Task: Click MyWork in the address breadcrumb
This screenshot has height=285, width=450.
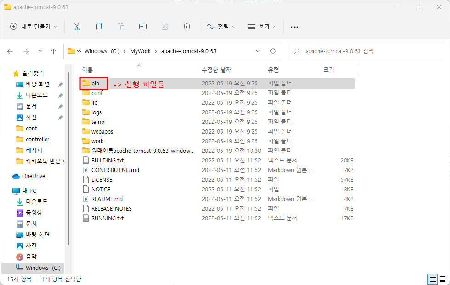Action: (x=140, y=51)
